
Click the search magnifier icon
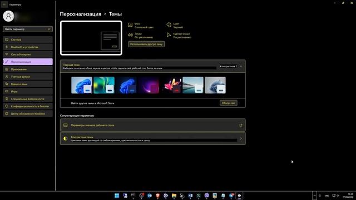pos(50,29)
